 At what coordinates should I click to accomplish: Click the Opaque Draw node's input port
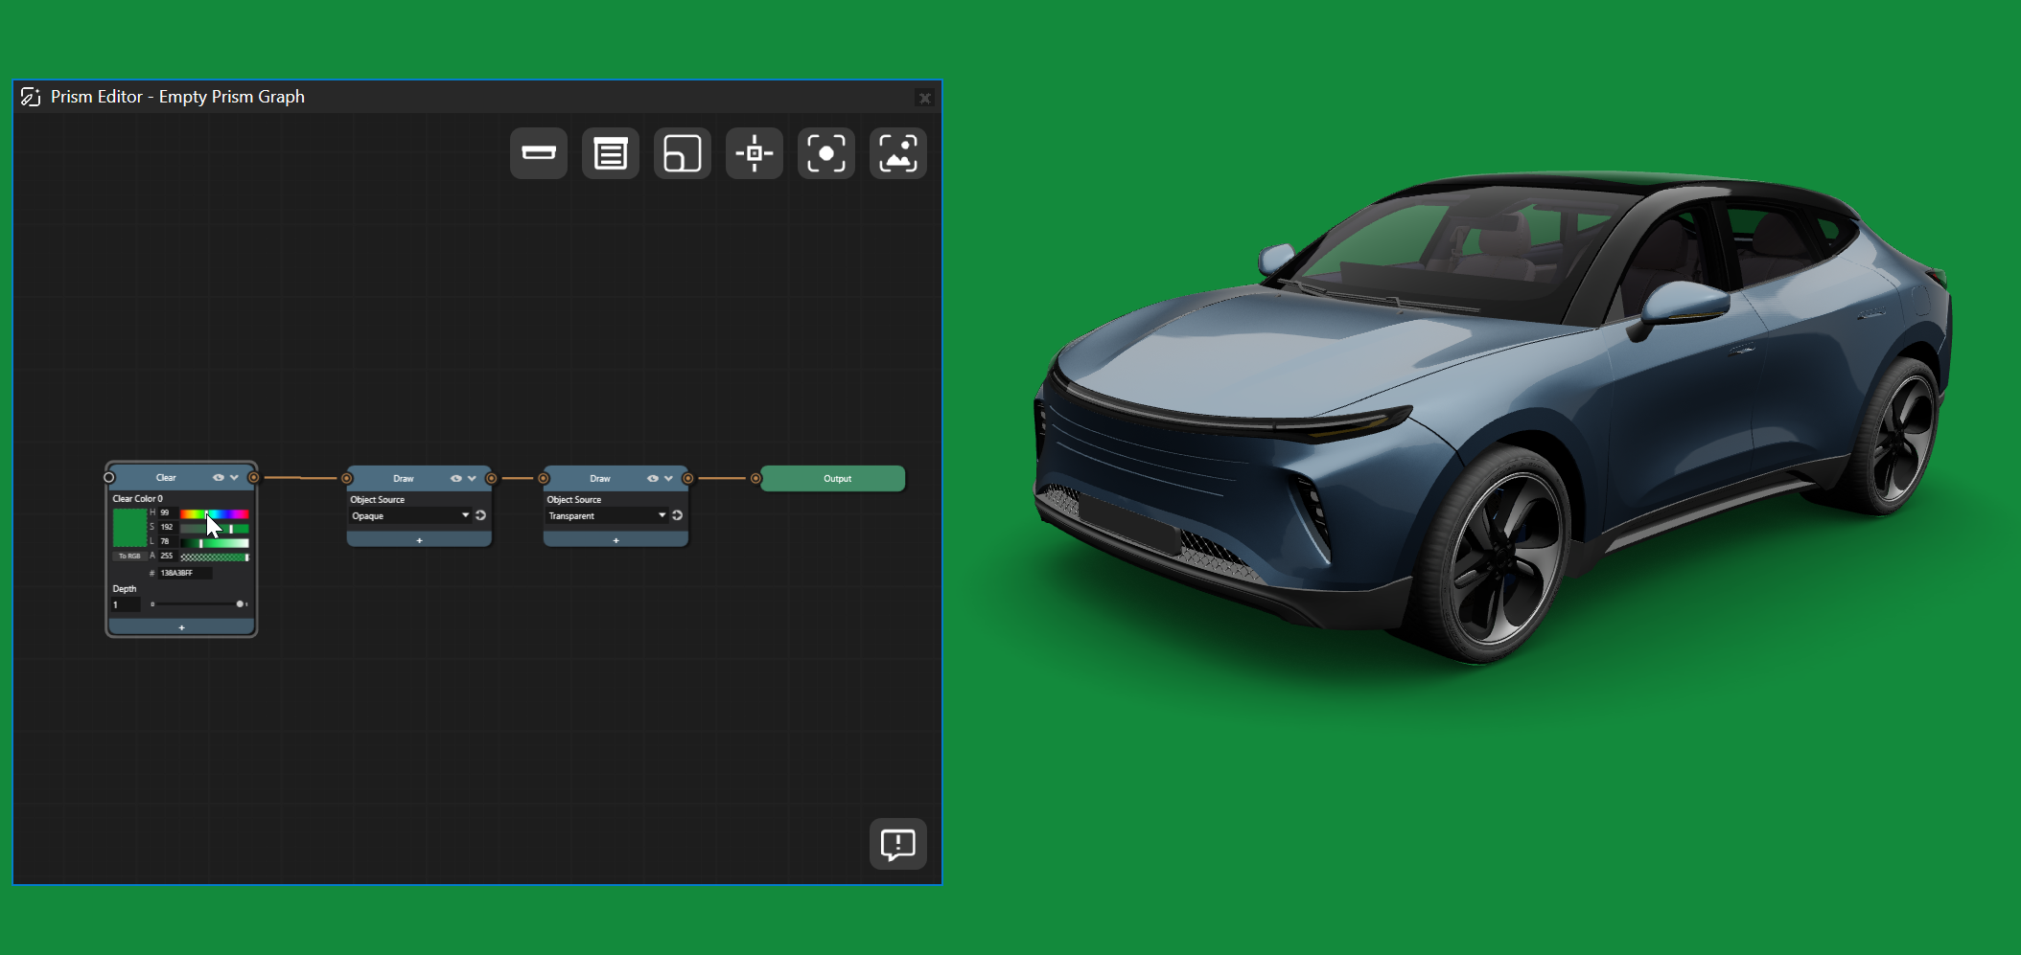pos(347,478)
